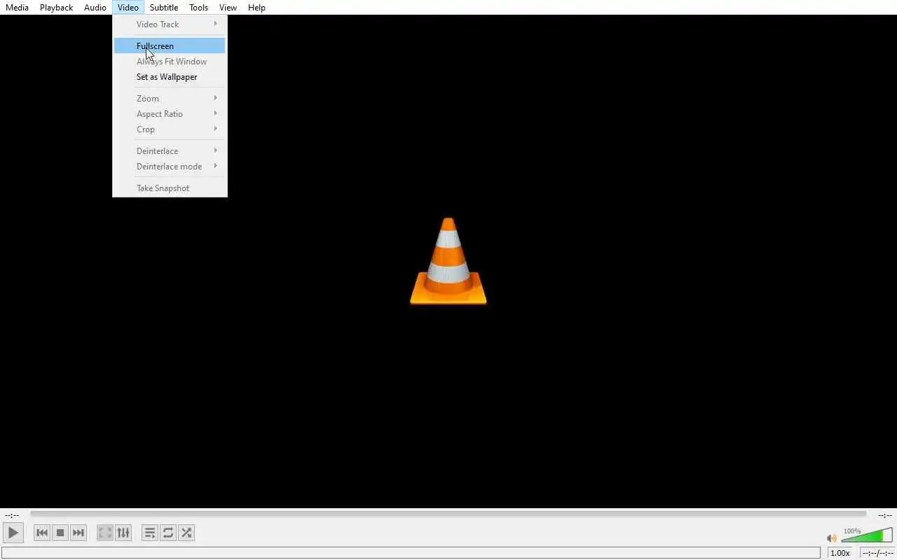Stop playback with the stop button
Screen dimensions: 897x560
(x=60, y=533)
